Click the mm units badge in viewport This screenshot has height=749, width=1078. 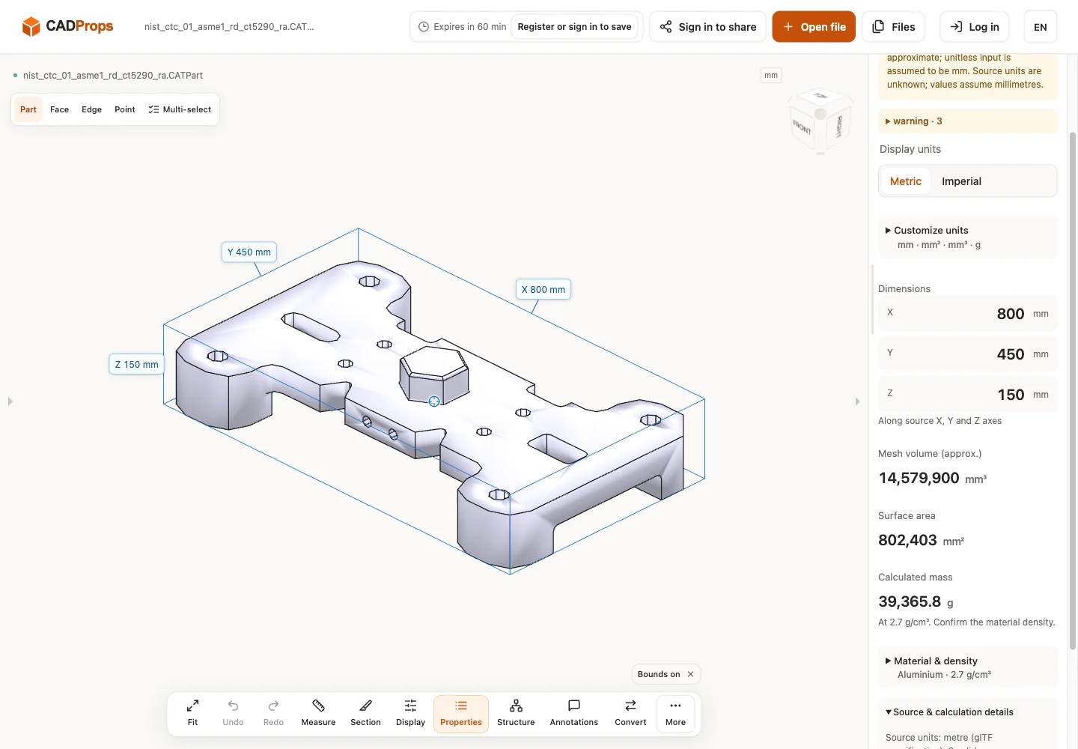[x=771, y=75]
